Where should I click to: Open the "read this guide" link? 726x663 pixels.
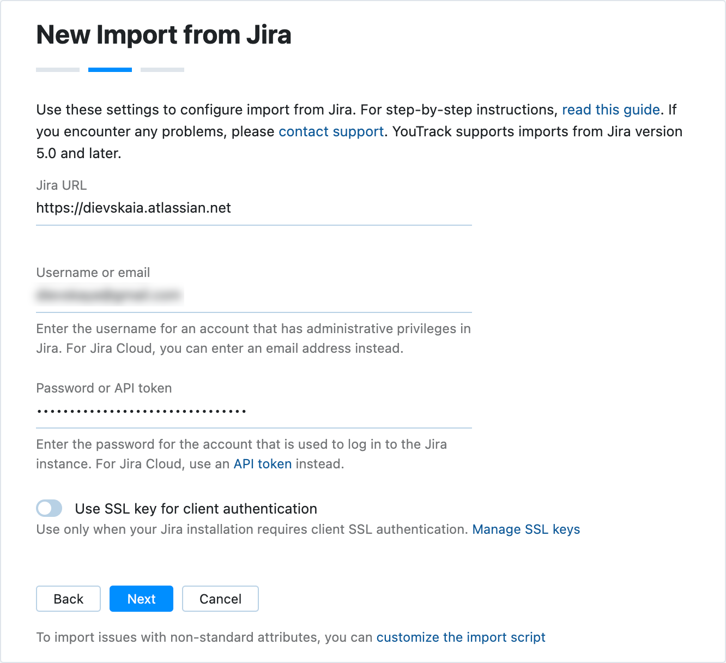tap(610, 110)
